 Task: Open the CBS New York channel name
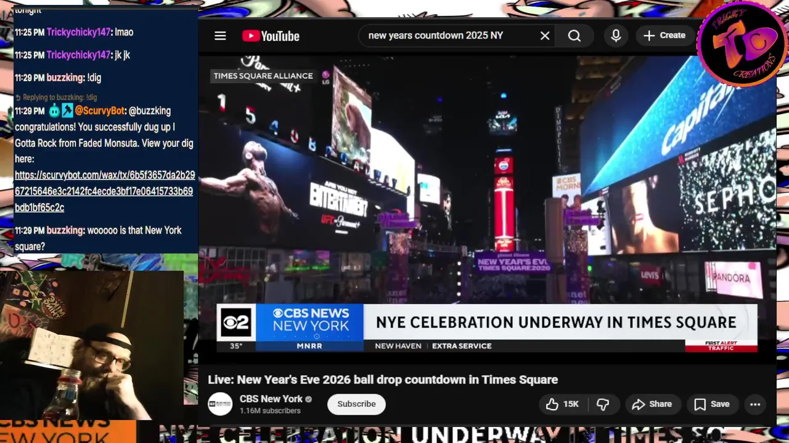pyautogui.click(x=271, y=399)
